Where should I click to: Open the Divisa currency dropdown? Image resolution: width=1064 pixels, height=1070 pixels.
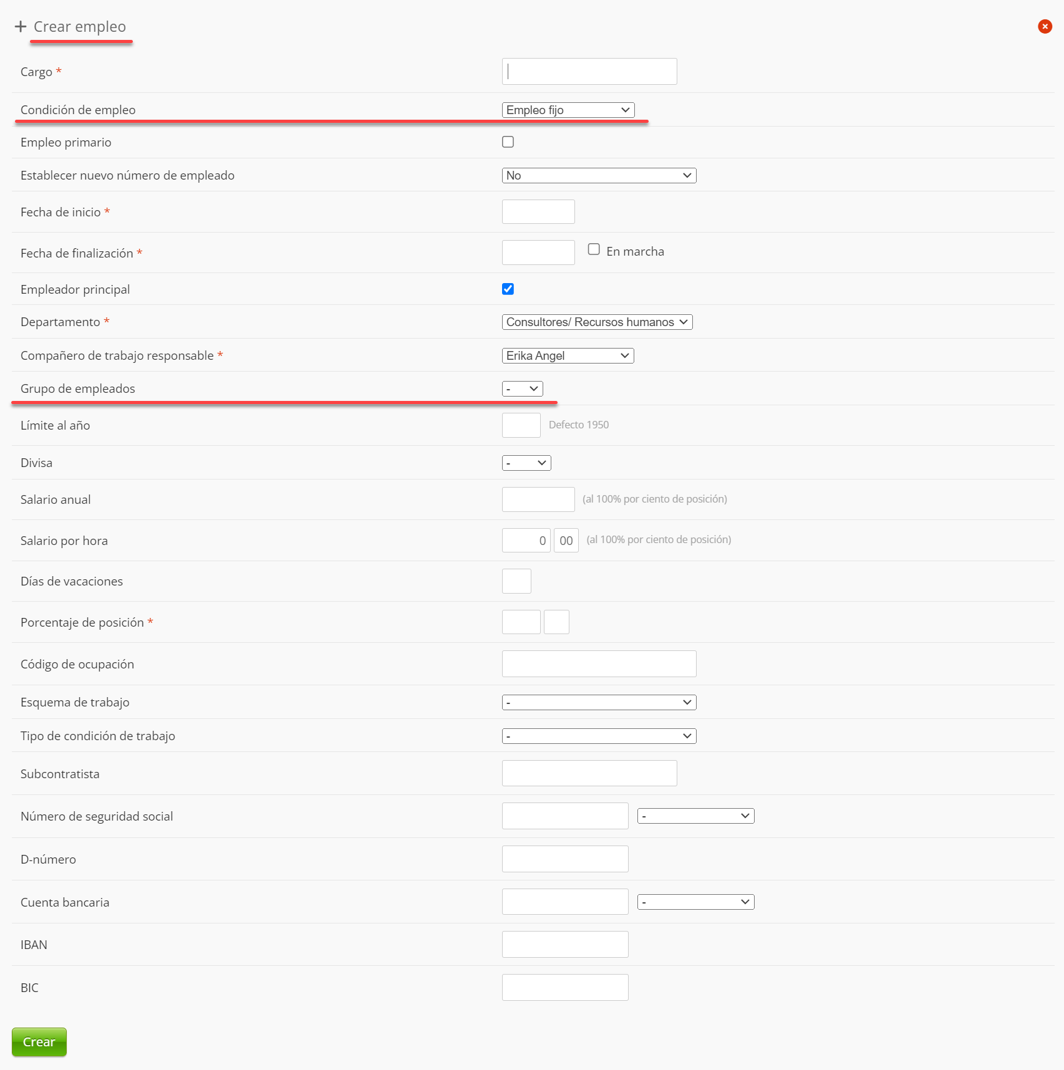526,463
